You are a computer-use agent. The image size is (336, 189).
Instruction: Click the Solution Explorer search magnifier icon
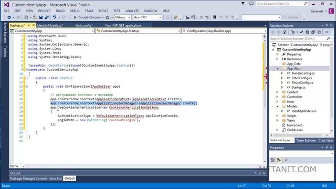pos(328,38)
